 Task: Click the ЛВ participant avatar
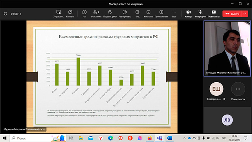[x=227, y=120]
